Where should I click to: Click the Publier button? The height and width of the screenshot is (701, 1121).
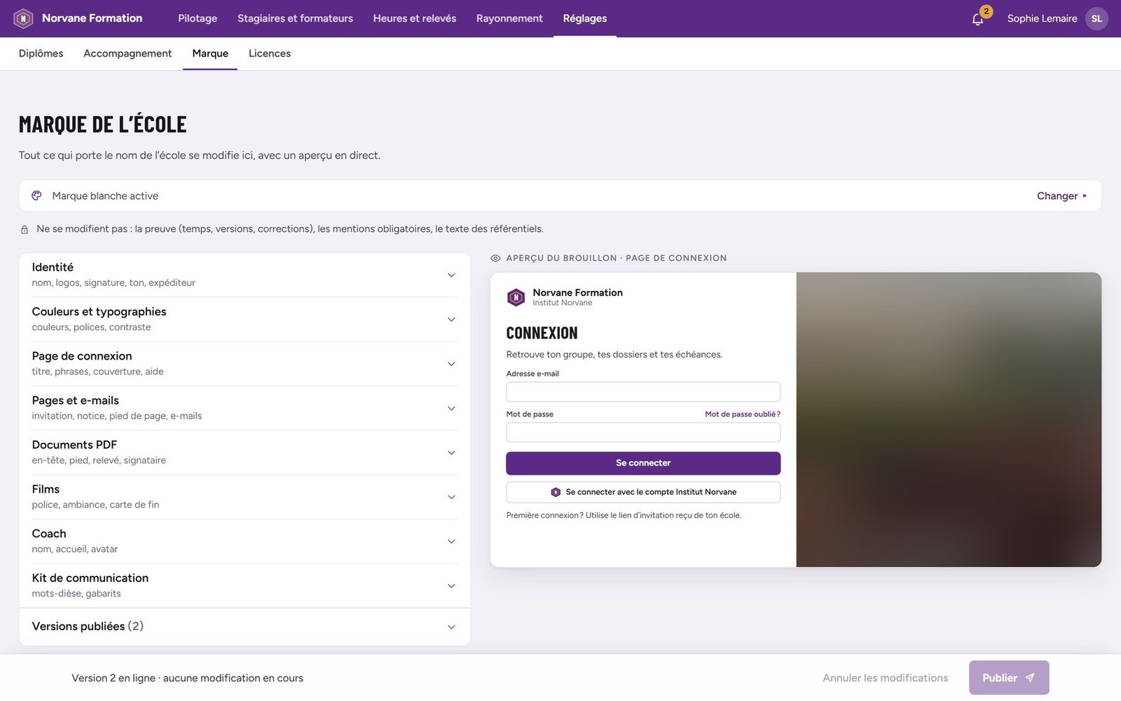(1009, 678)
